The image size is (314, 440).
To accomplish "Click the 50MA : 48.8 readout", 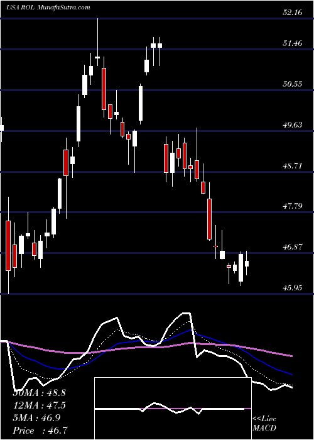I will point(40,393).
